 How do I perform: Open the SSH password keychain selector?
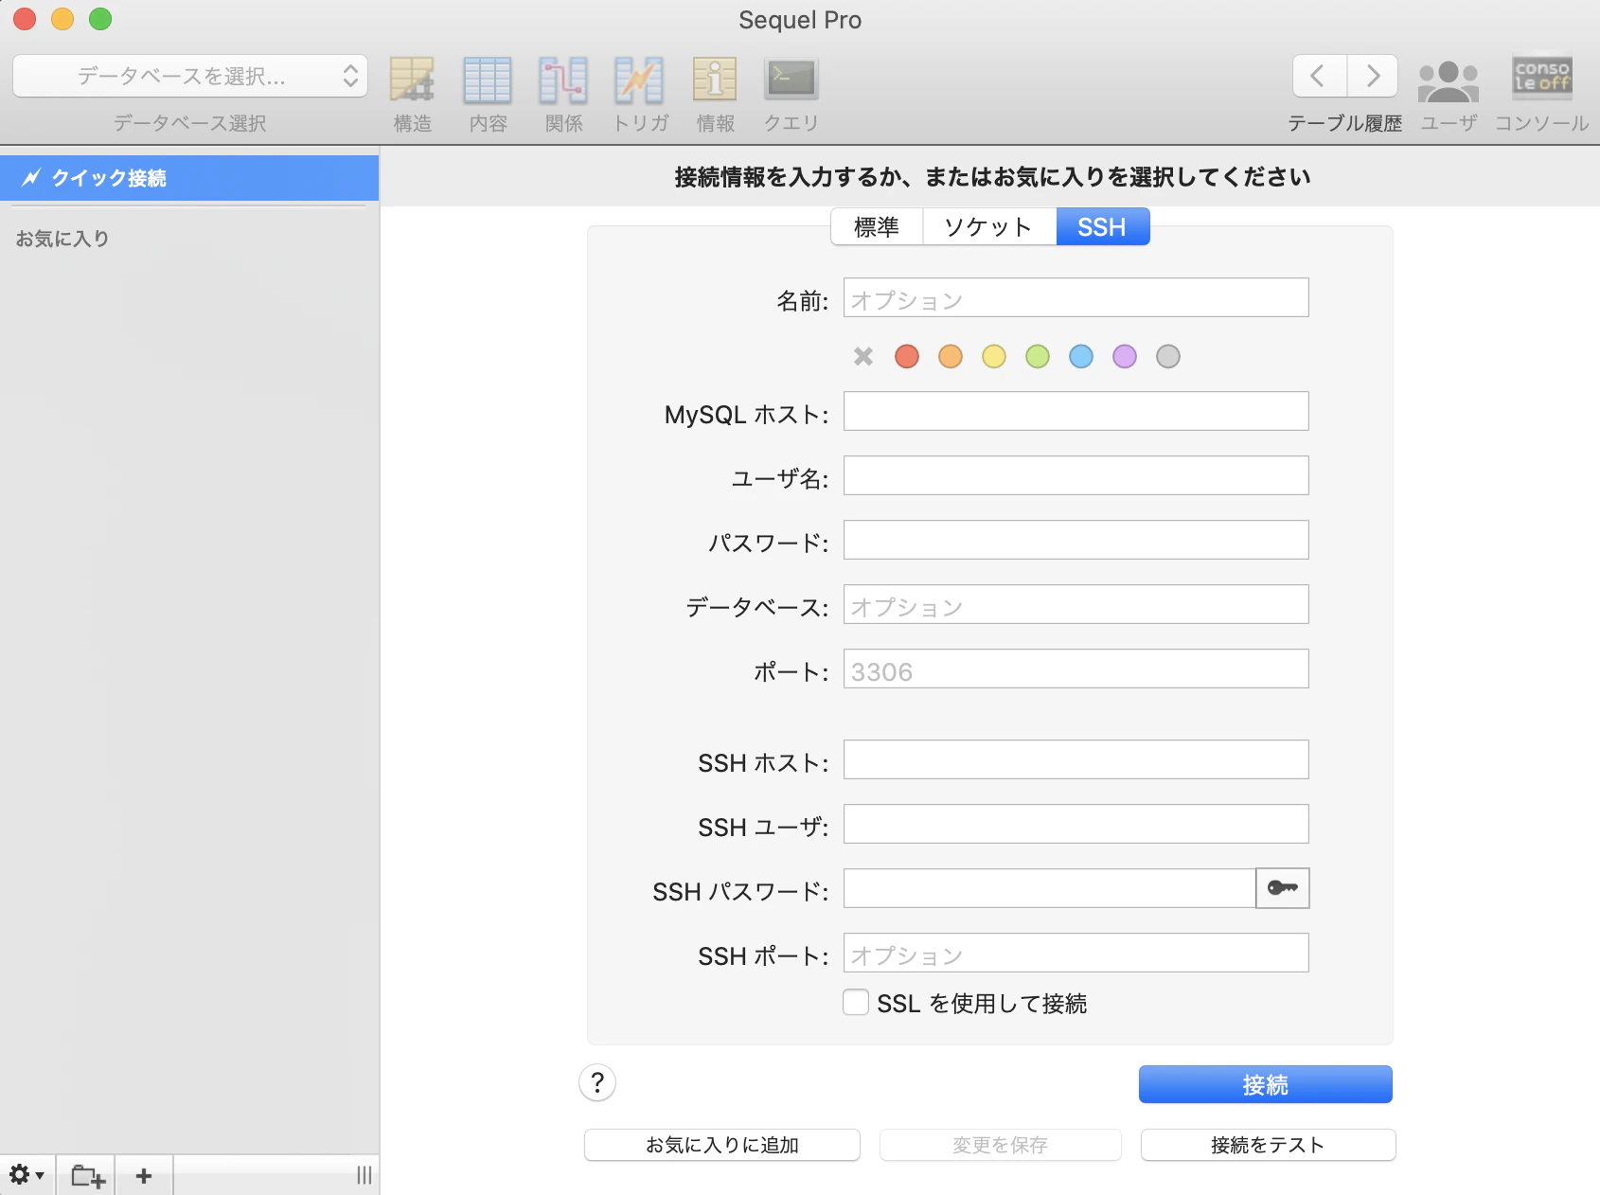pyautogui.click(x=1283, y=888)
